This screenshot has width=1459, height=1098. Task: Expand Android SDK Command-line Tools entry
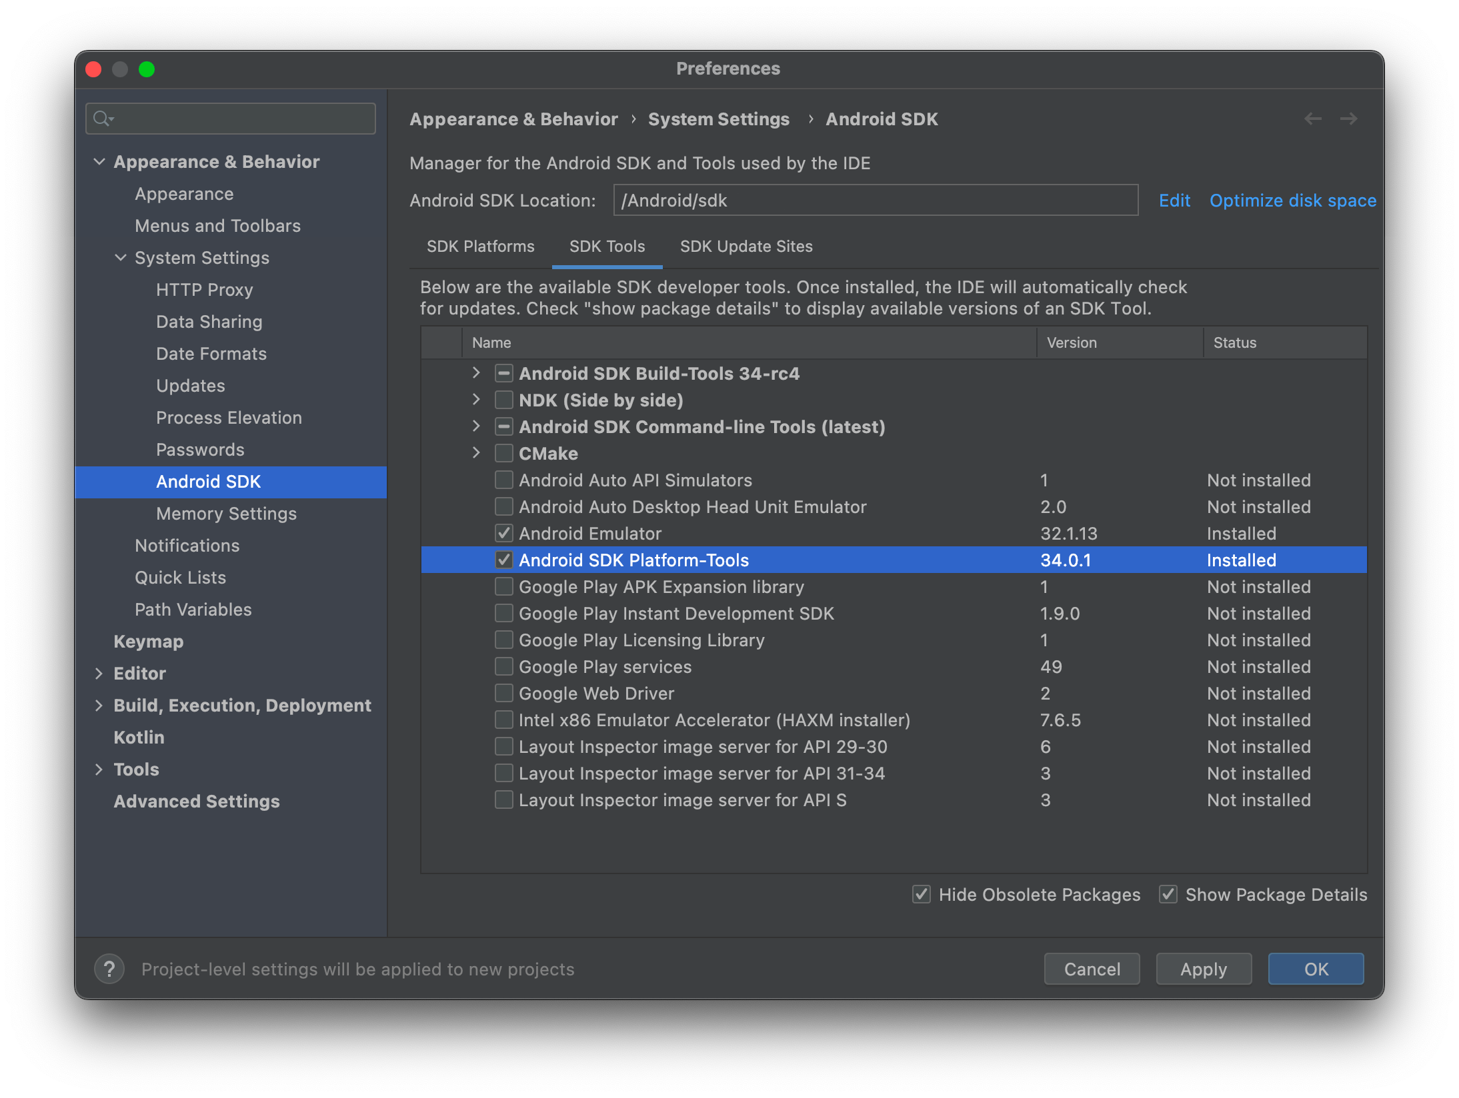477,426
